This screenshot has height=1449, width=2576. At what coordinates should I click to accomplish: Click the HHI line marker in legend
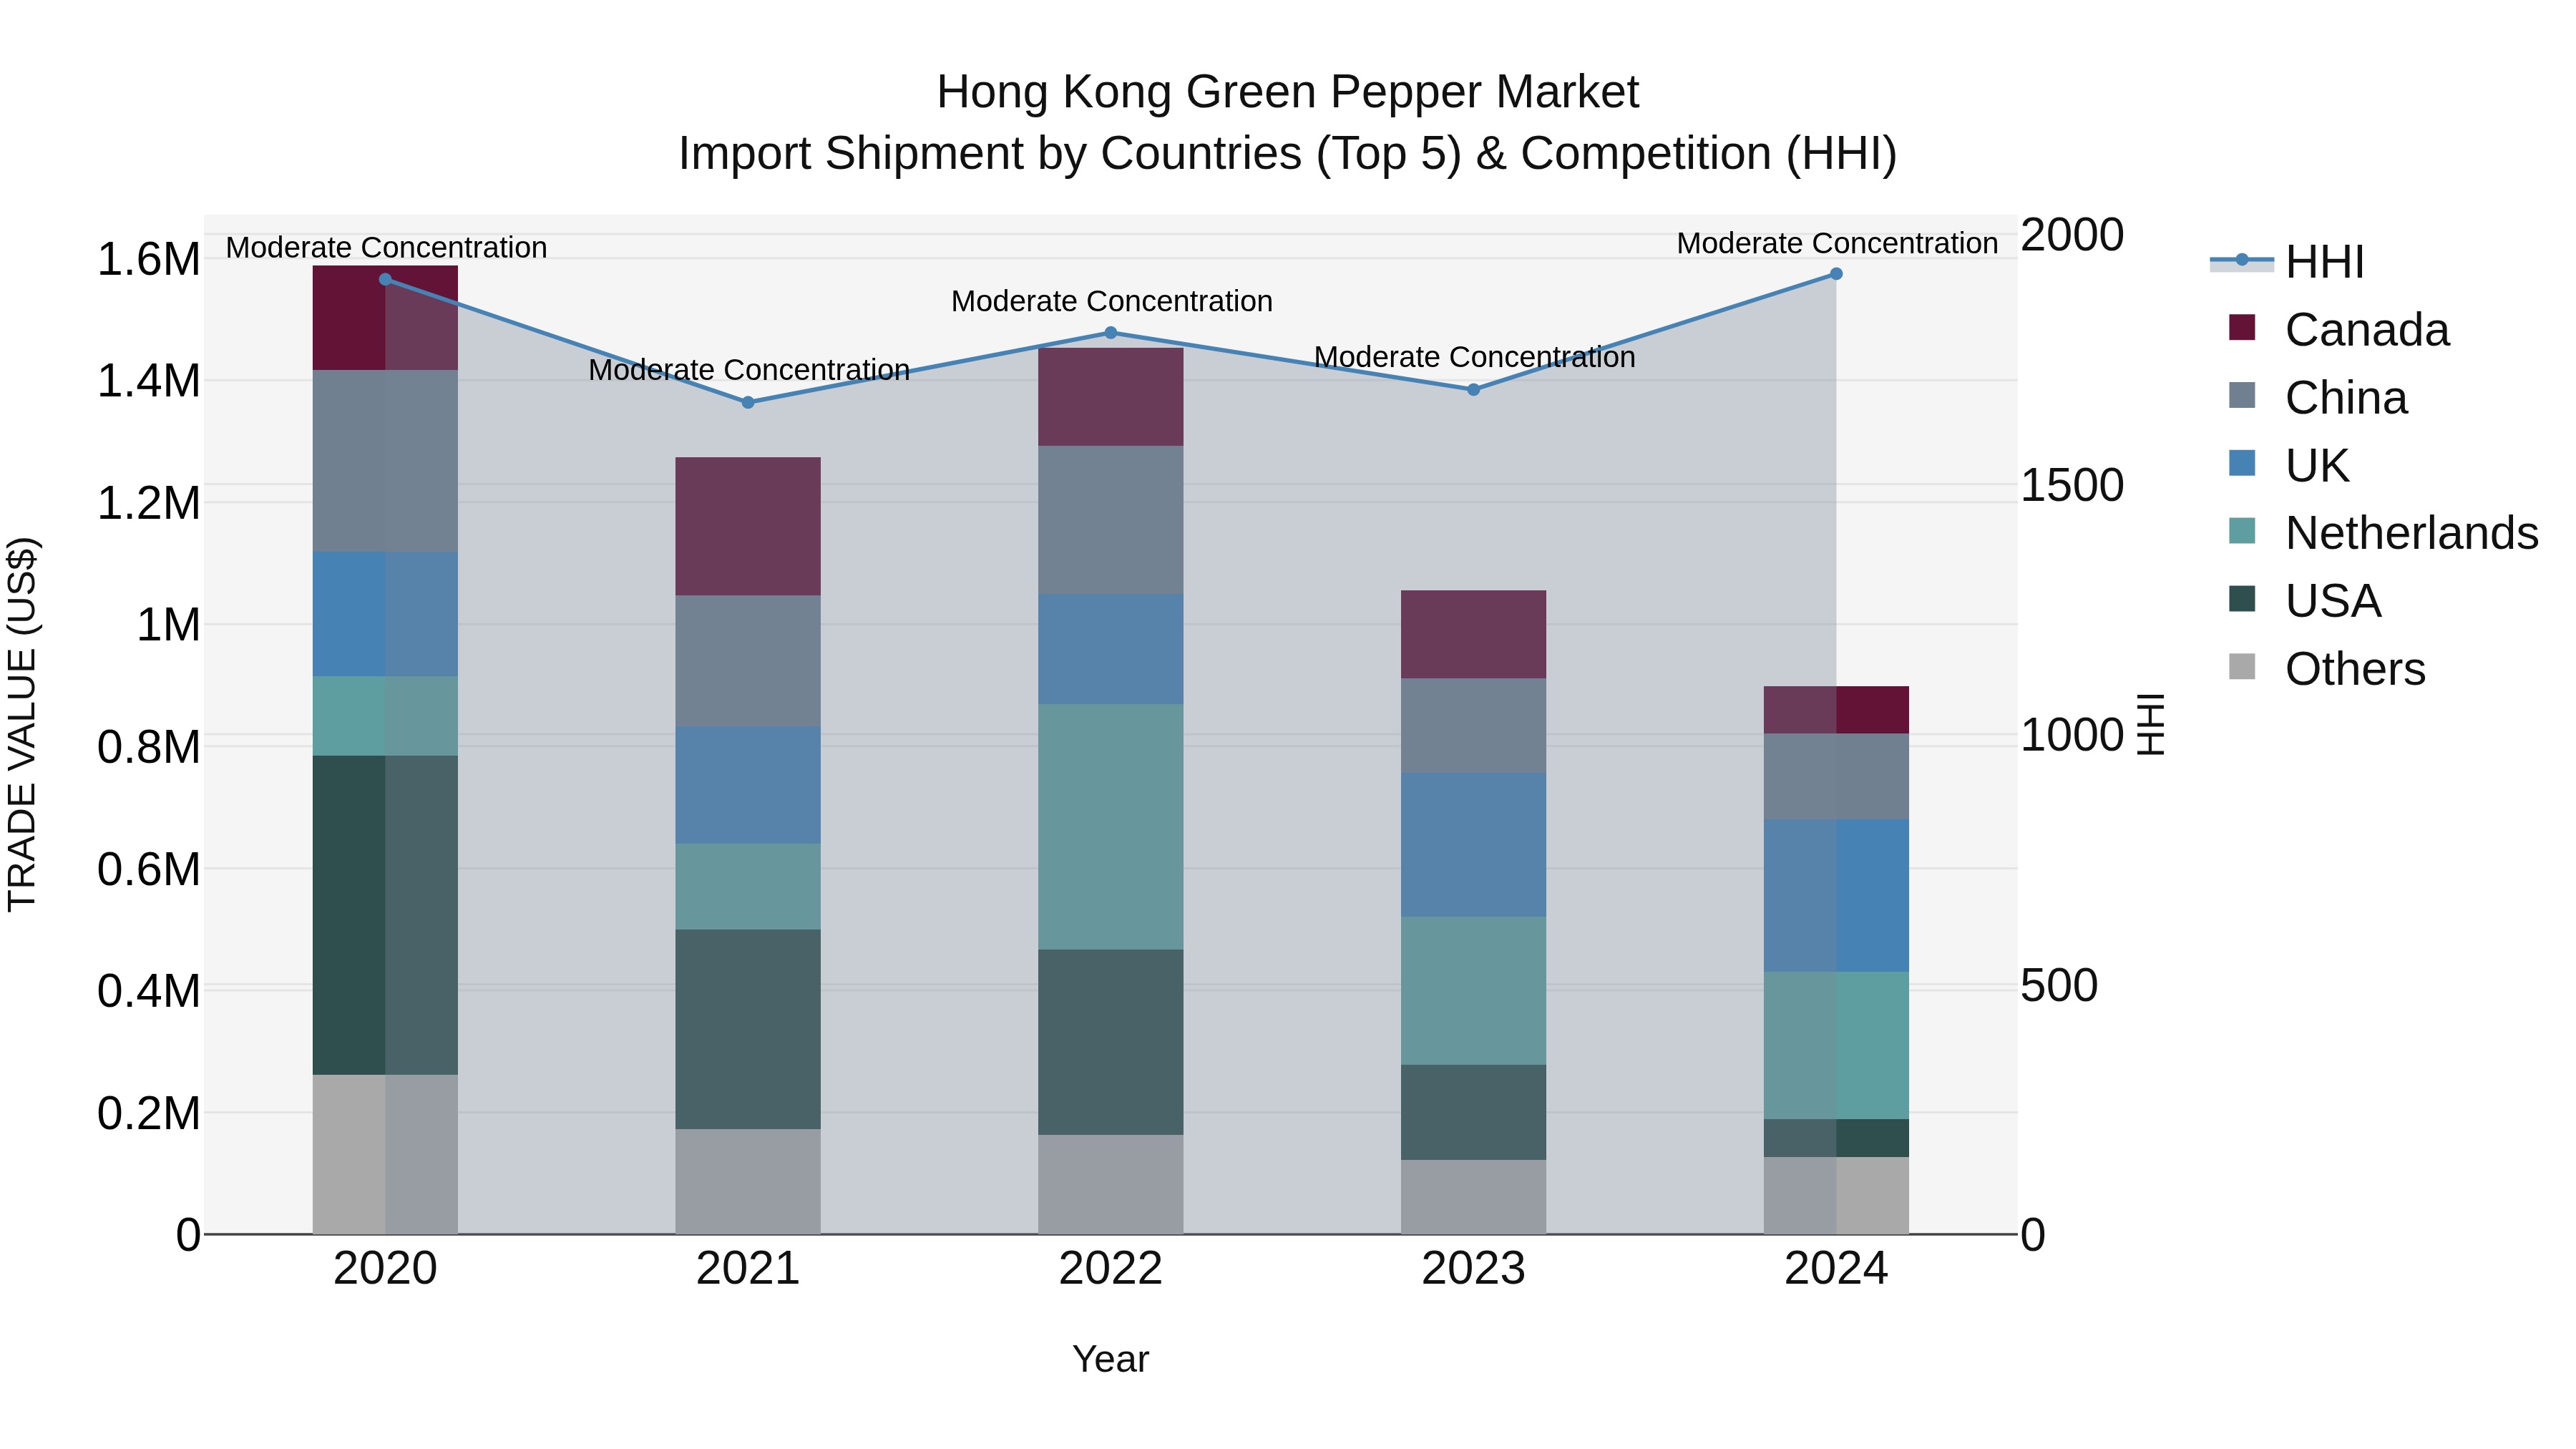pos(2241,260)
